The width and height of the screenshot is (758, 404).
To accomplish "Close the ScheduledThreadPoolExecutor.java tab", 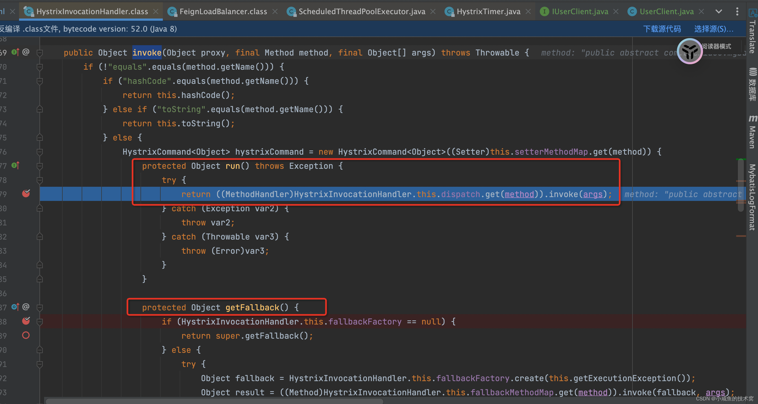I will [433, 11].
